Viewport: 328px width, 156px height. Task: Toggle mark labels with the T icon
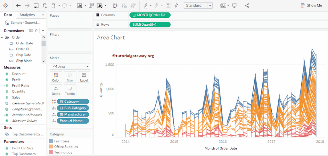[168, 5]
